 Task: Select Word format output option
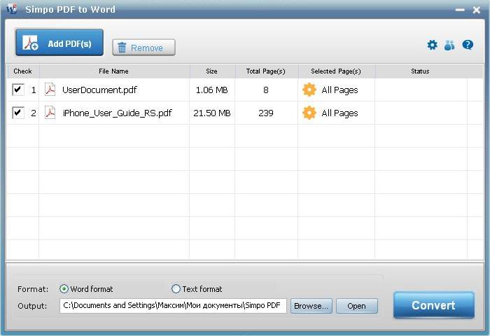click(64, 288)
